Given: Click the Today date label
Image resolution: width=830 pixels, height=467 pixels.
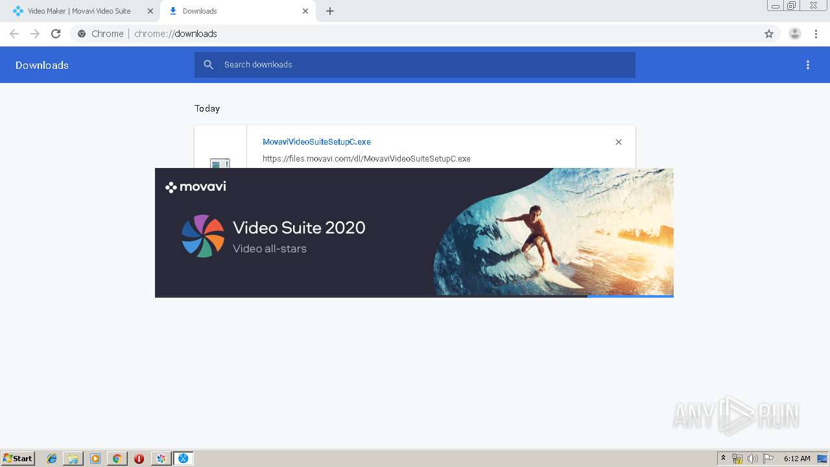Looking at the screenshot, I should (207, 108).
